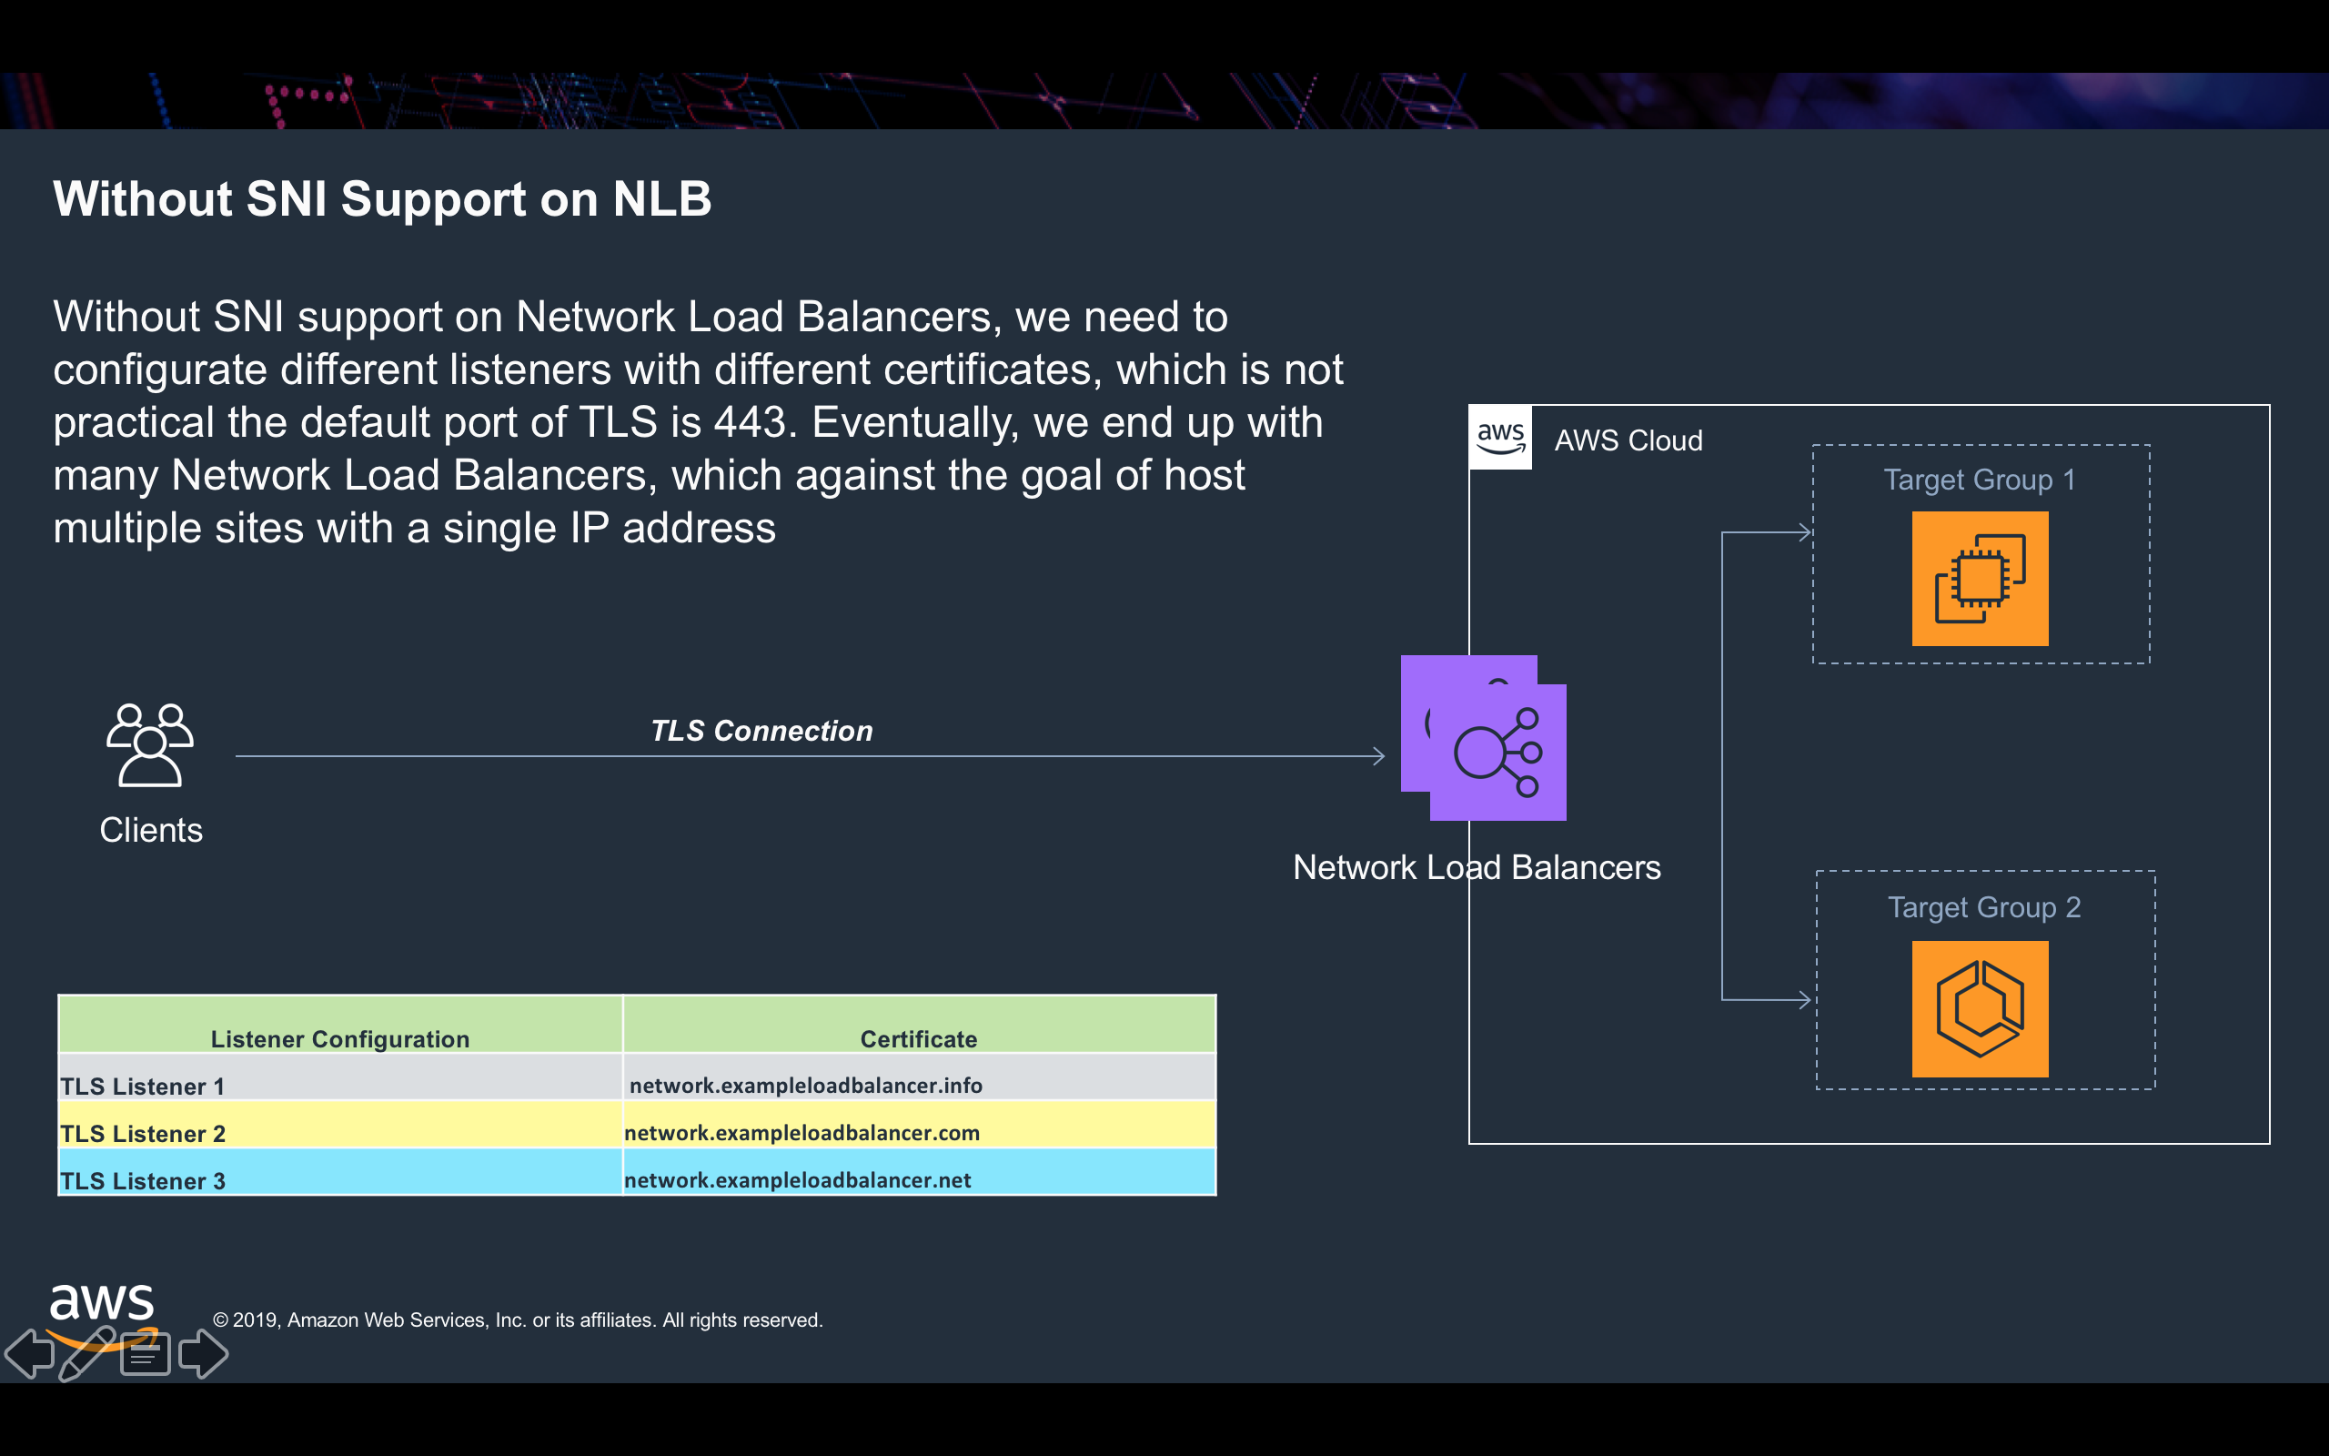Click the orange EC2 icon in Target Group 1
2329x1456 pixels.
coord(1980,579)
